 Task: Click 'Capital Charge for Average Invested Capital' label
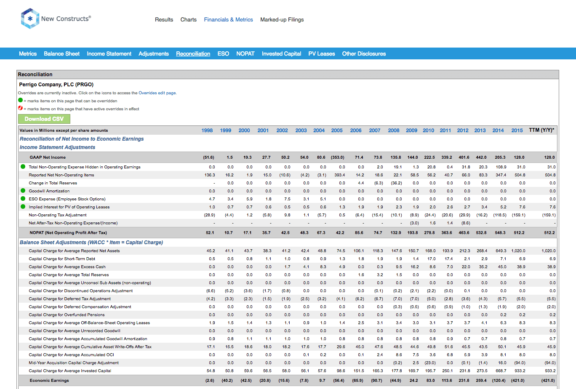70,371
